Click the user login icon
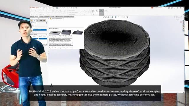Screen dimensions: 189x106 (169, 8)
